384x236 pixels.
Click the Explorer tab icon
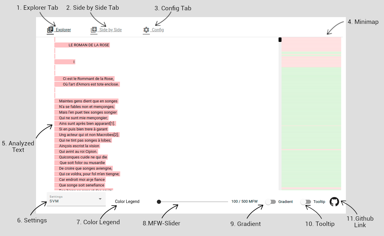pos(51,30)
